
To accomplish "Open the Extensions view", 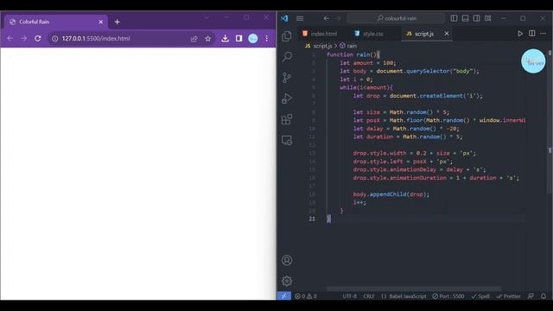I will [287, 119].
